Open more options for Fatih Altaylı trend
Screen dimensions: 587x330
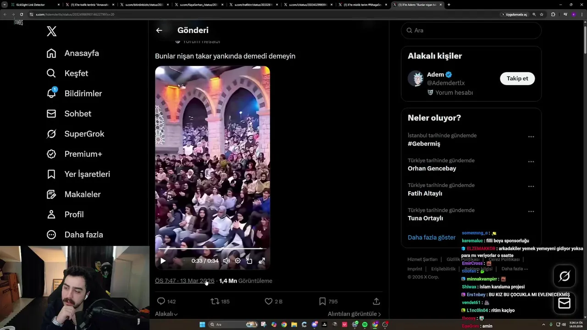tap(531, 187)
